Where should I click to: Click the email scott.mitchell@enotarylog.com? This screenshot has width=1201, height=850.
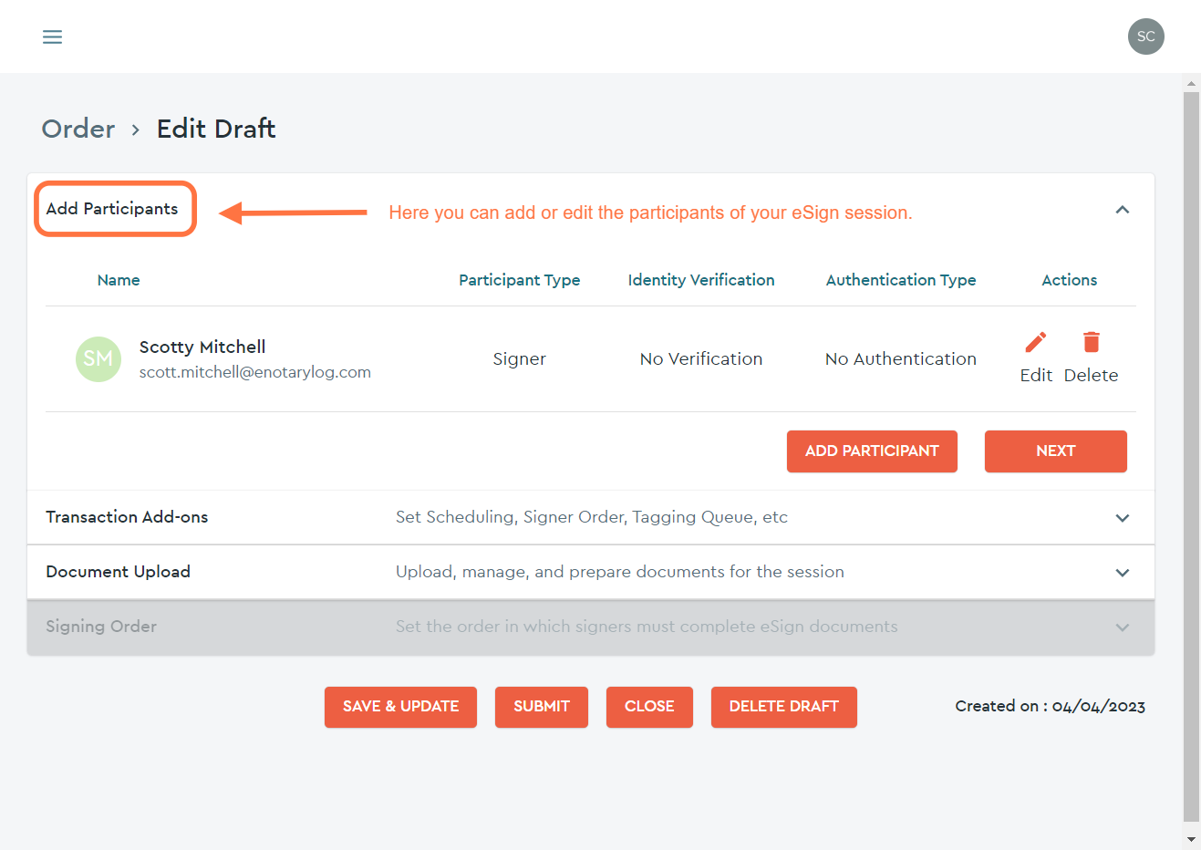click(255, 372)
